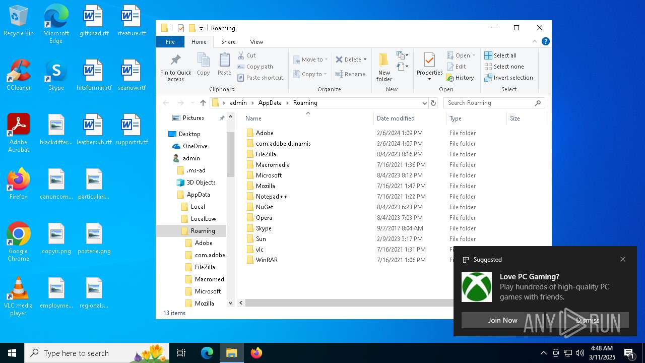
Task: Click Invert selection
Action: tap(508, 78)
